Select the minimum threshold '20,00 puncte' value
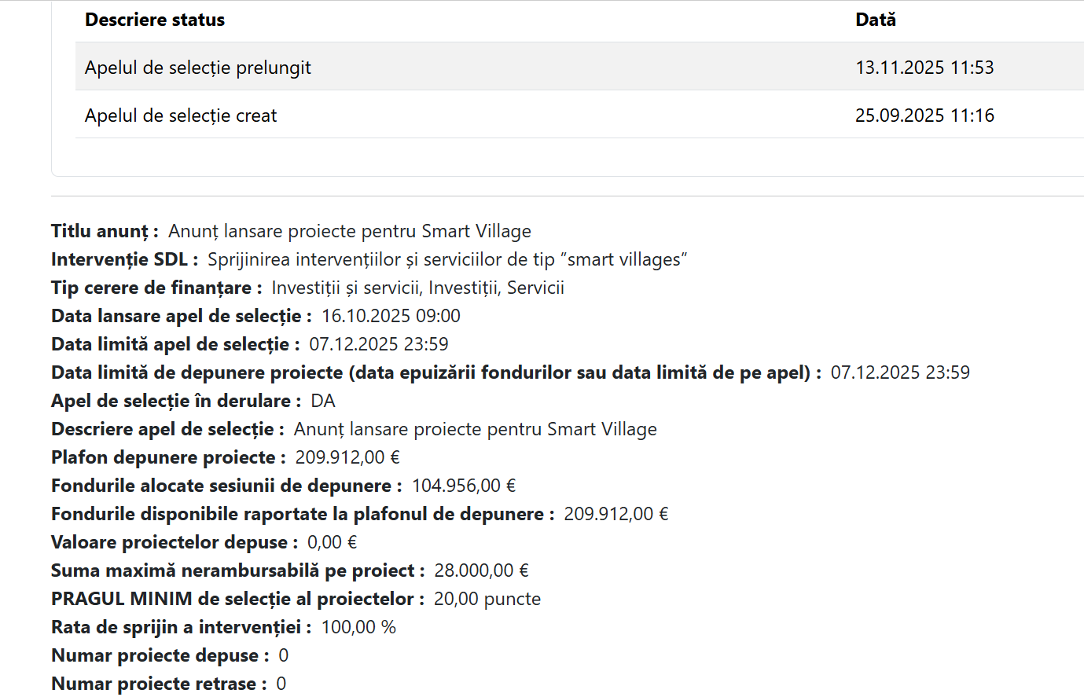 487,598
